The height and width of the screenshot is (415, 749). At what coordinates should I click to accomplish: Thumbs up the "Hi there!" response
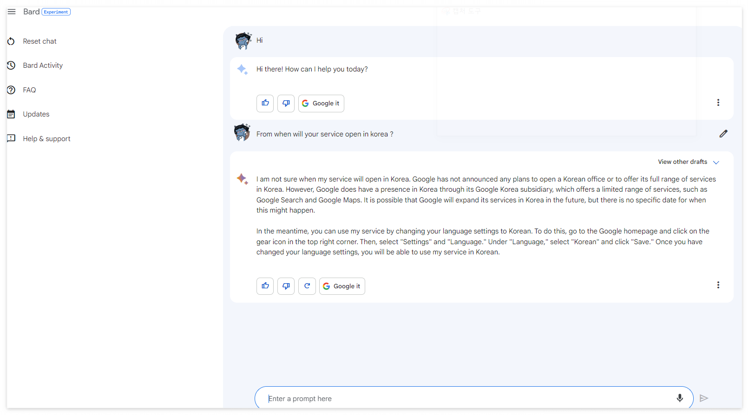265,103
